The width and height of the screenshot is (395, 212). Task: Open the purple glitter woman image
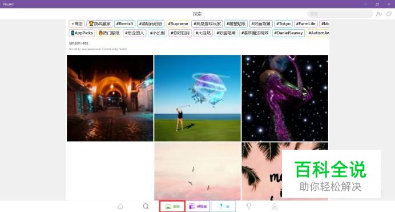(285, 98)
